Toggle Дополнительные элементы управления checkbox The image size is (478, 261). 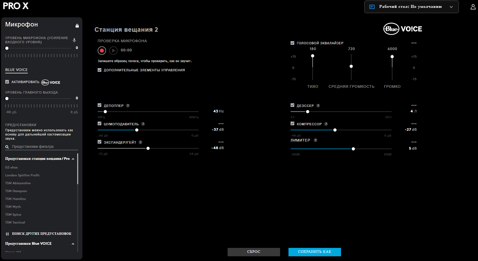tap(99, 70)
